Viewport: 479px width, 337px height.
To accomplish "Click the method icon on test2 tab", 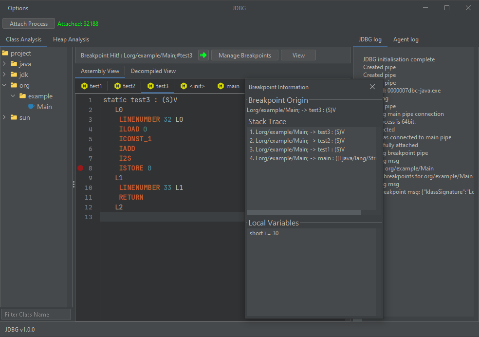I will (118, 86).
